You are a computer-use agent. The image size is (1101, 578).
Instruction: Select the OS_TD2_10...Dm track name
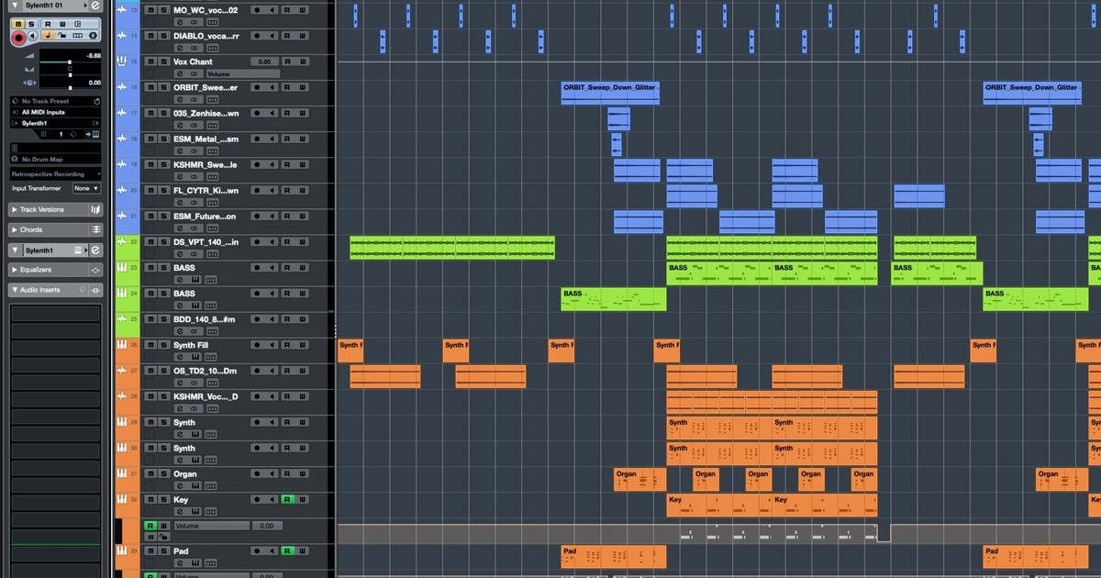point(205,371)
